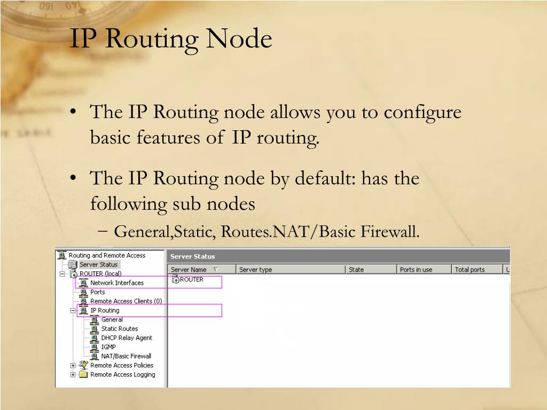
Task: Toggle sort arrow on Server Name column
Action: [215, 270]
